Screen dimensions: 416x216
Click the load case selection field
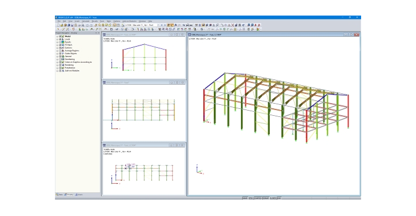coord(141,25)
